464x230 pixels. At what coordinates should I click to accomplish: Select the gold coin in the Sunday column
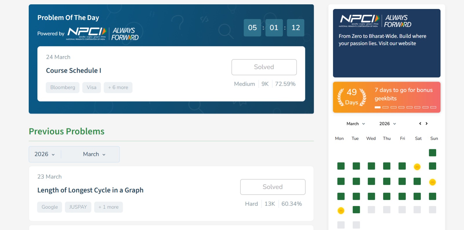coord(432,182)
